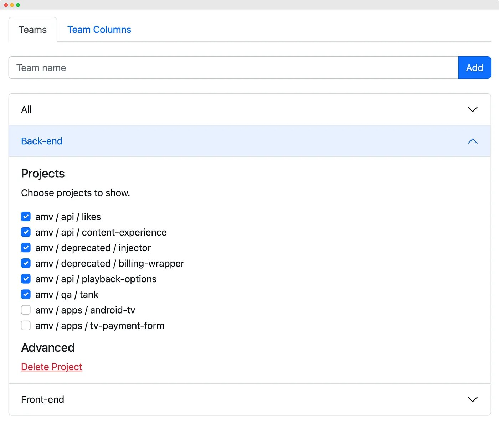Click the All accordion header label
Viewport: 499px width, 424px height.
26,109
